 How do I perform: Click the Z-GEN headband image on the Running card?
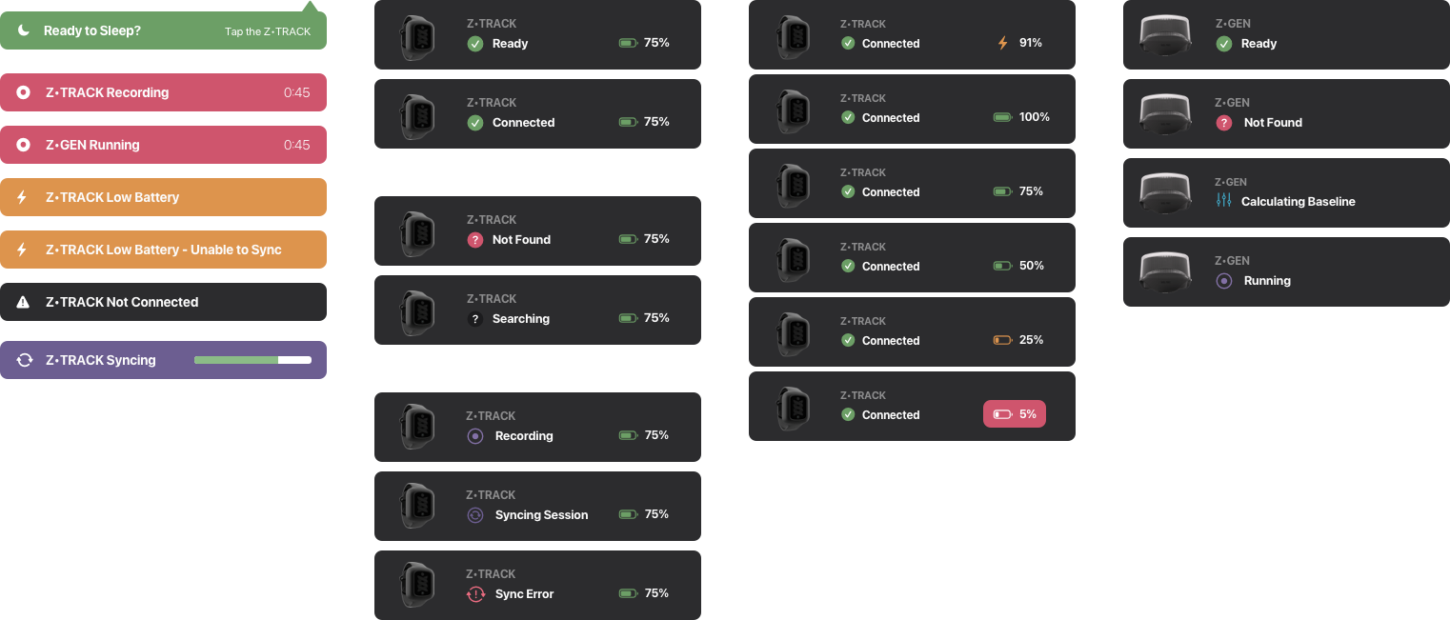[x=1164, y=271]
